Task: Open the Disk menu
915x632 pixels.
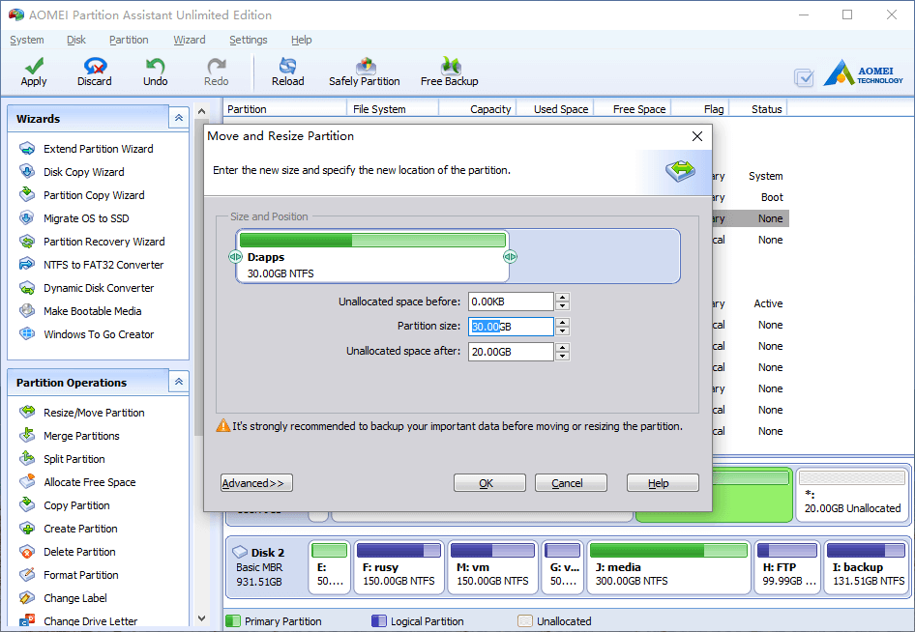Action: [x=75, y=40]
